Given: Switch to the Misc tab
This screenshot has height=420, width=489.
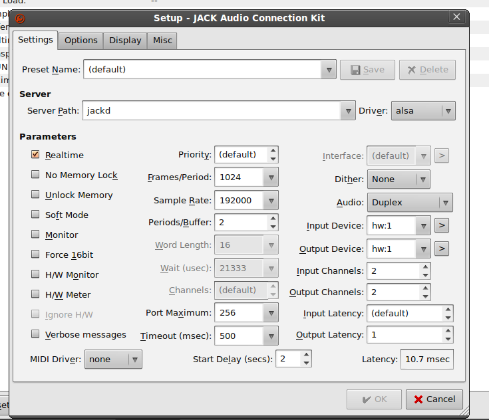Looking at the screenshot, I should [x=162, y=41].
